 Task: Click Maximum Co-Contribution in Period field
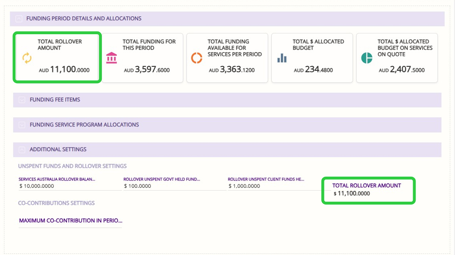[x=70, y=221]
